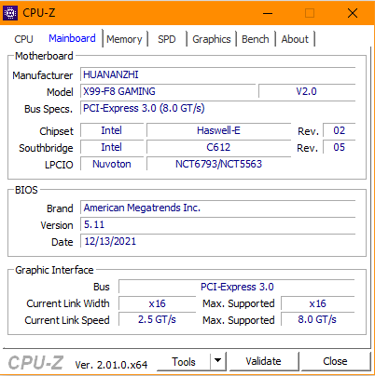Viewport: 375px width, 376px height.
Task: Select the Mainboard tab
Action: coord(72,38)
